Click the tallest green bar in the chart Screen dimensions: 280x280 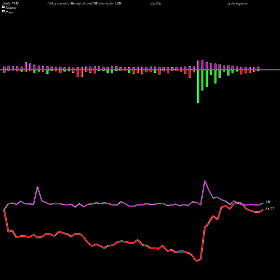(x=198, y=86)
